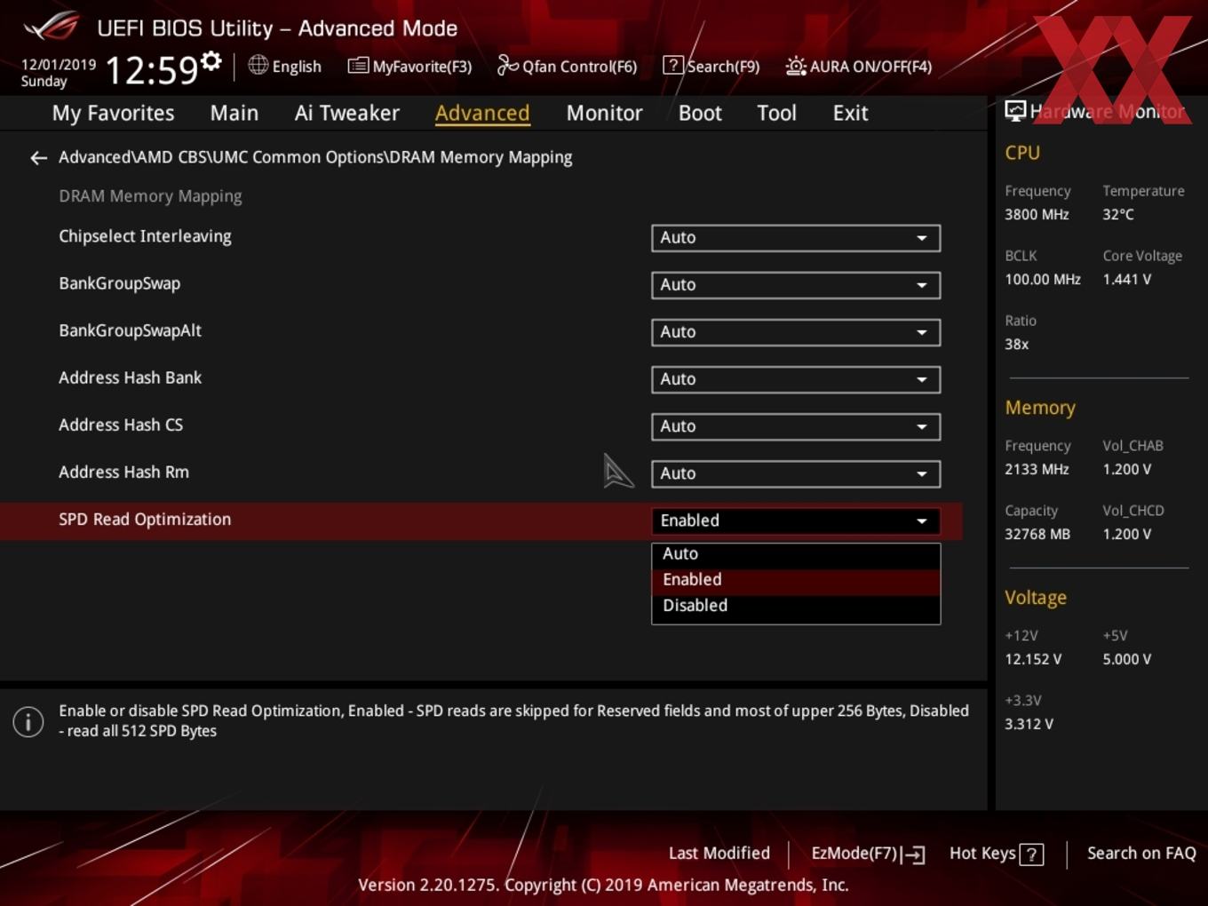Viewport: 1208px width, 906px height.
Task: Click the 12:59 clock display
Action: [x=151, y=69]
